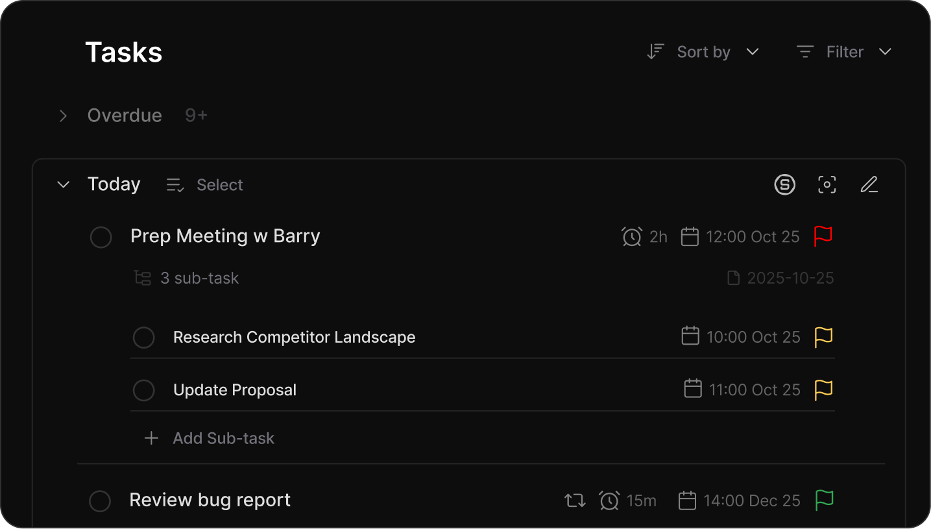Click yellow flag on Research Competitor Landscape
The height and width of the screenshot is (529, 931).
823,337
